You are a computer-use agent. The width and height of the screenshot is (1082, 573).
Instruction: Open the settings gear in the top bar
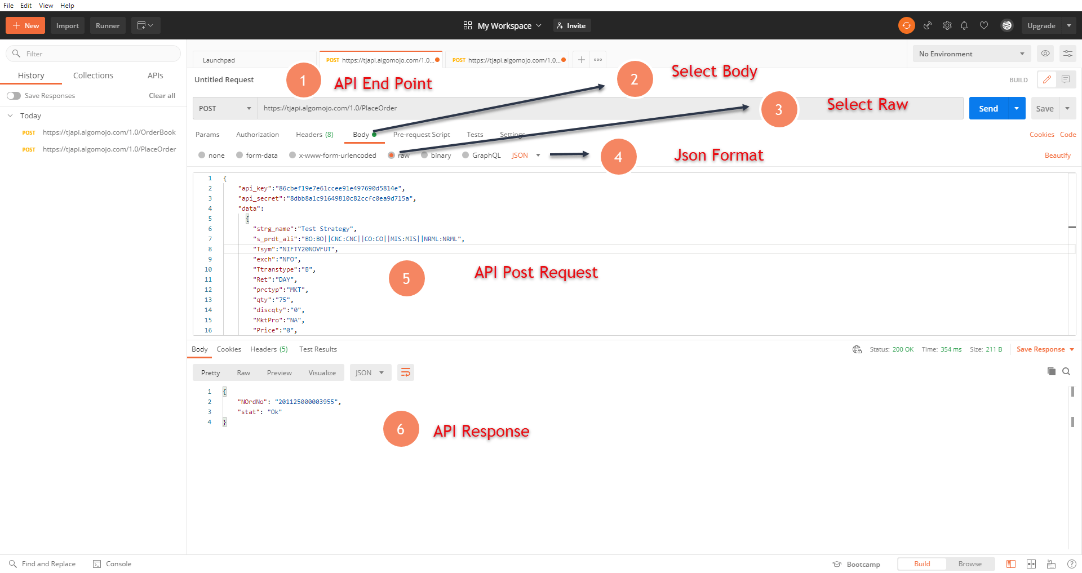click(947, 25)
